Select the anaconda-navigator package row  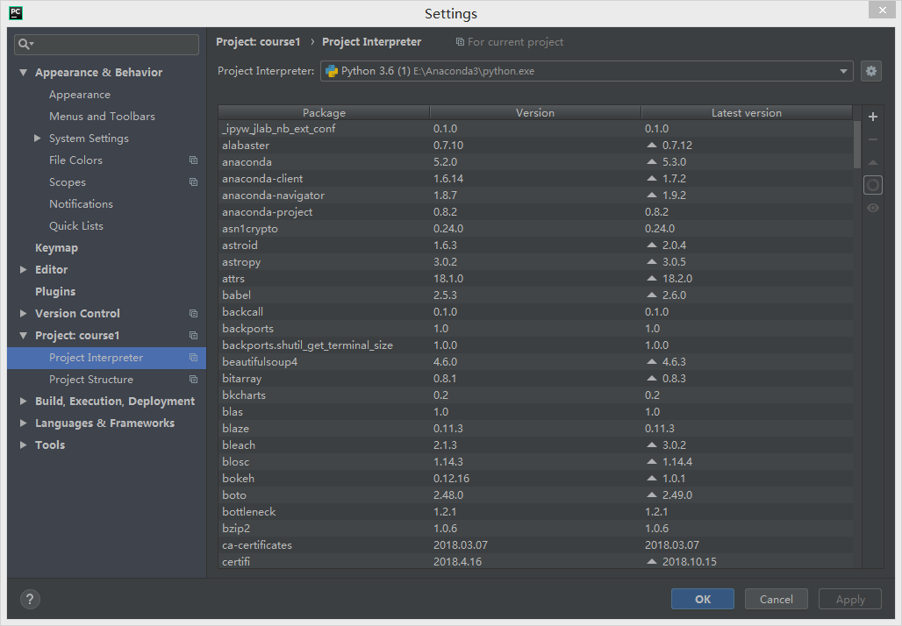pos(535,196)
